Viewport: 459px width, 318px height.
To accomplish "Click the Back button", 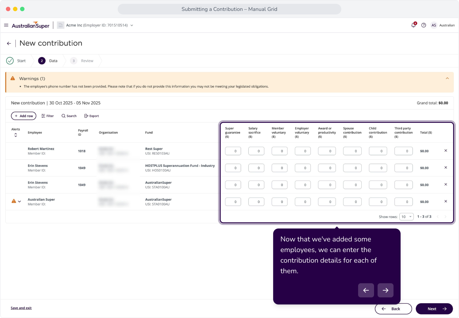I will point(393,309).
